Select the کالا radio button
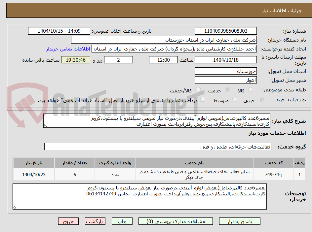This screenshot has height=232, width=312. click(x=251, y=90)
